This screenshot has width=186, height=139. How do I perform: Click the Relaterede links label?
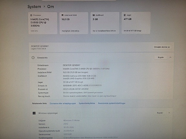click(x=39, y=104)
